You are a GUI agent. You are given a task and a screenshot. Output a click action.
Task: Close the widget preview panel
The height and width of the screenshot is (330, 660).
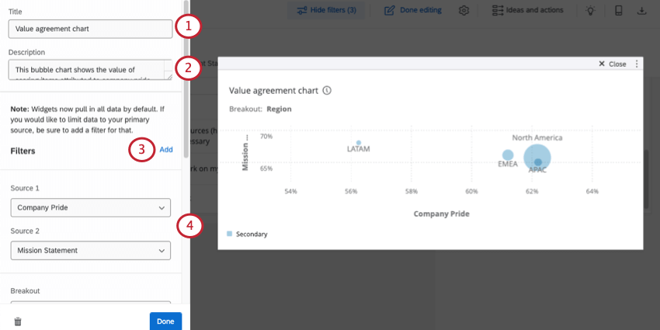click(x=613, y=64)
